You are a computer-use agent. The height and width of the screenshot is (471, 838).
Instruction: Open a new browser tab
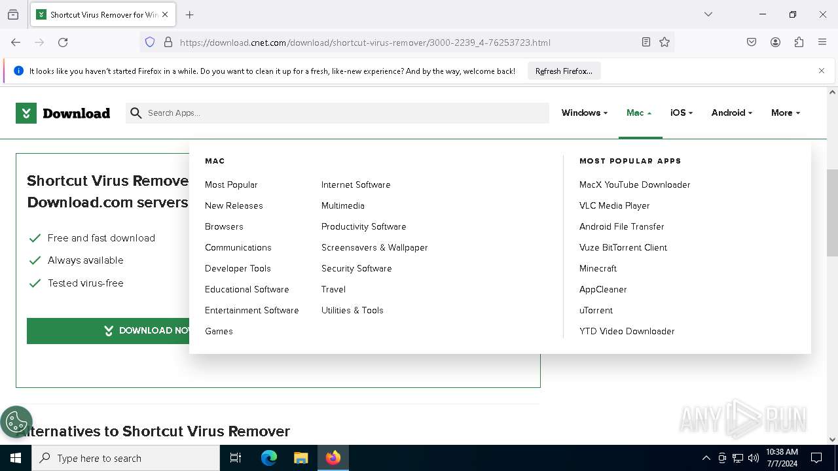click(190, 14)
